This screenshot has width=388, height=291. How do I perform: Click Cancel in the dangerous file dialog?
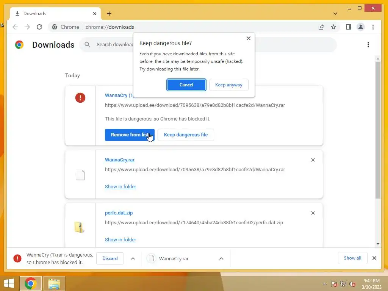click(186, 85)
